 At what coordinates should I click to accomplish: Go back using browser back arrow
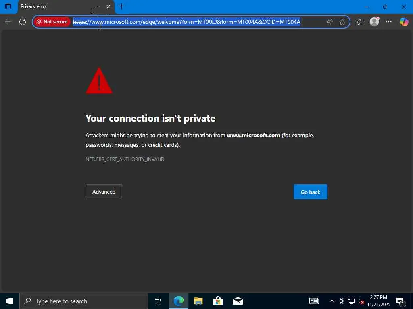8,22
